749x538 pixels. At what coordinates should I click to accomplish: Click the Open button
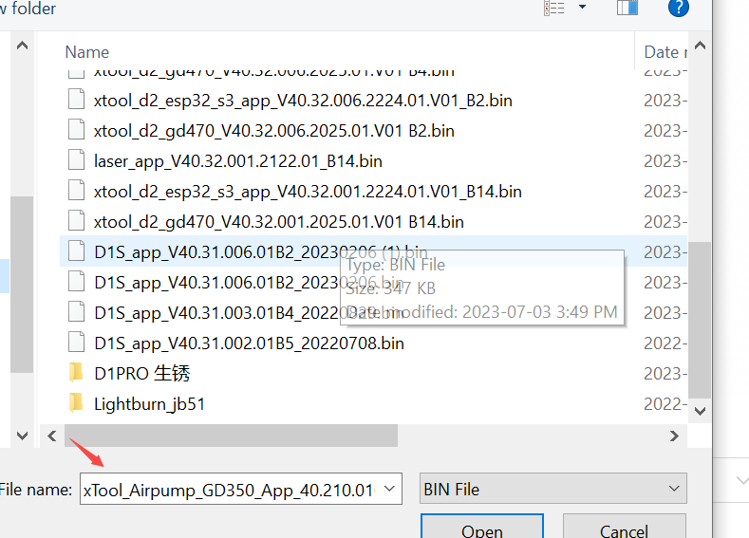[x=482, y=526]
